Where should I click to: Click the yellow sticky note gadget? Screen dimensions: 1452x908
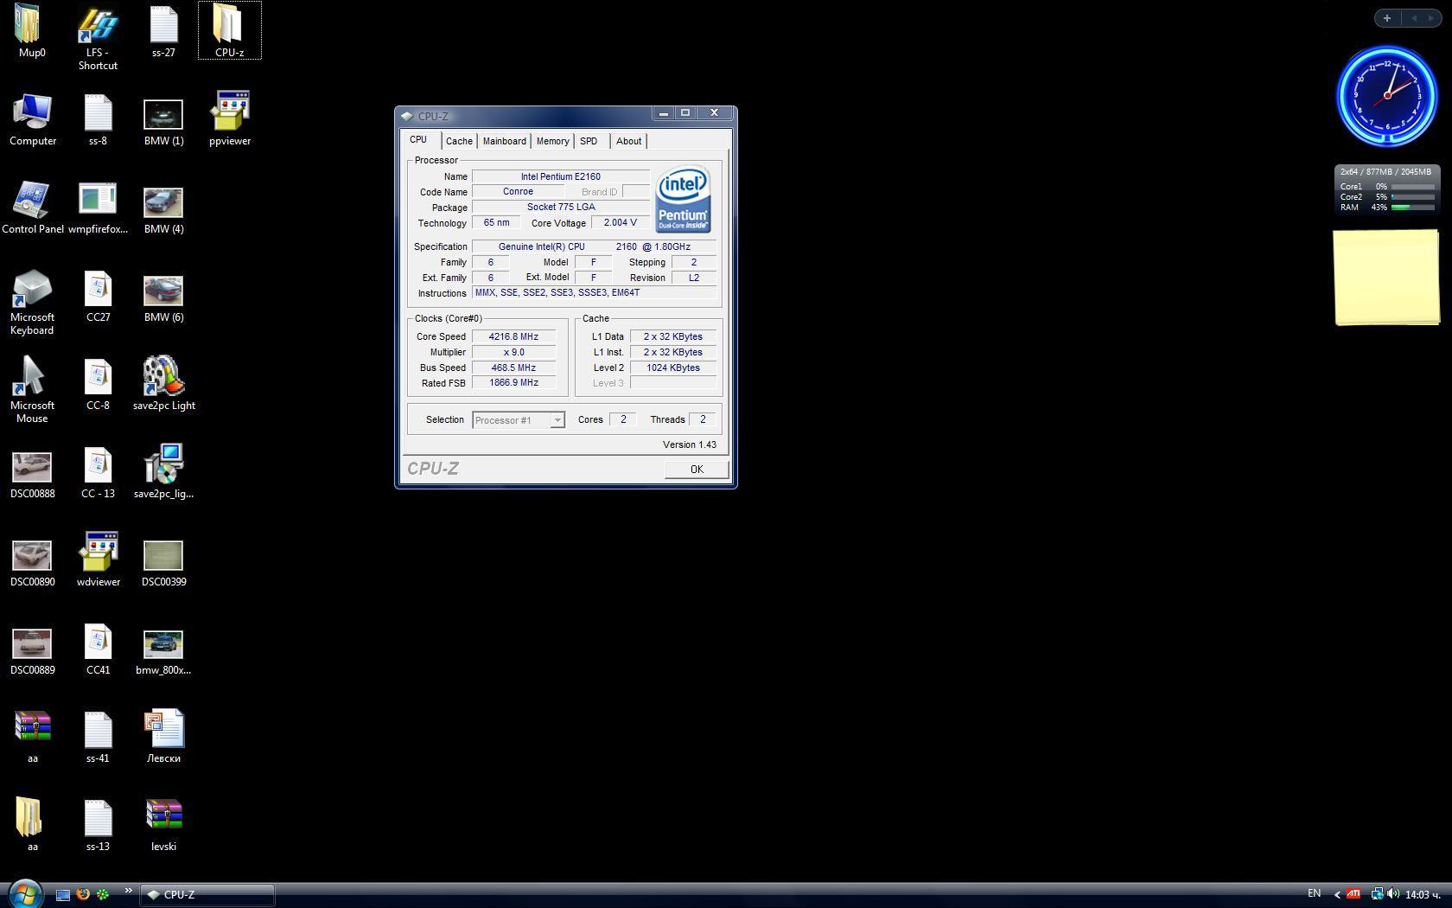pos(1386,278)
